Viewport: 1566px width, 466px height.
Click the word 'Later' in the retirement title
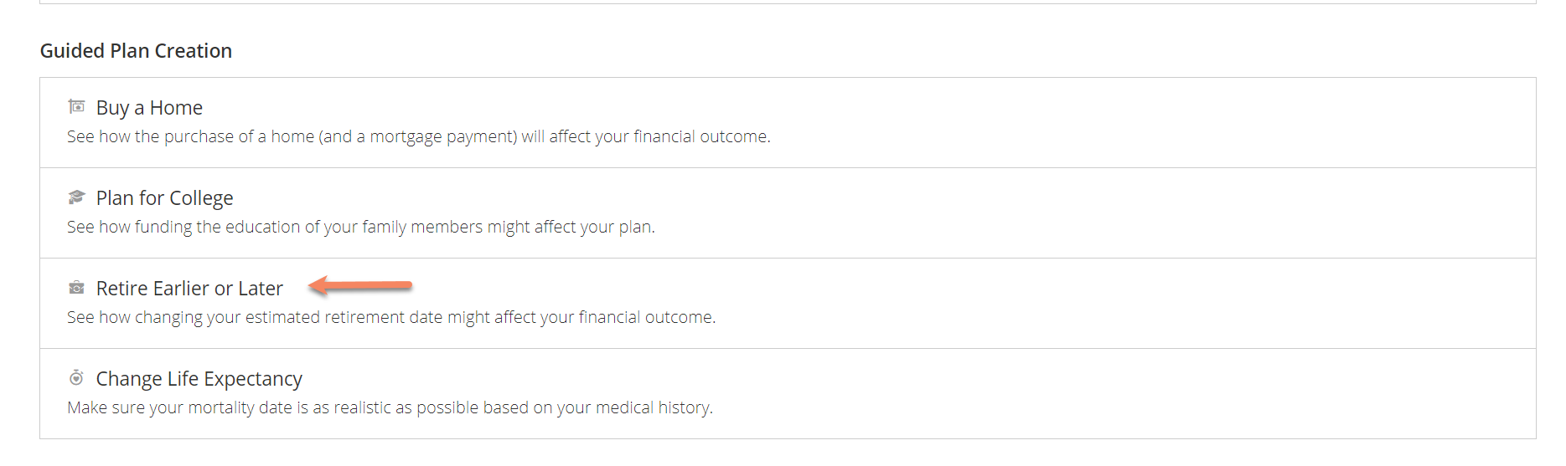(261, 289)
